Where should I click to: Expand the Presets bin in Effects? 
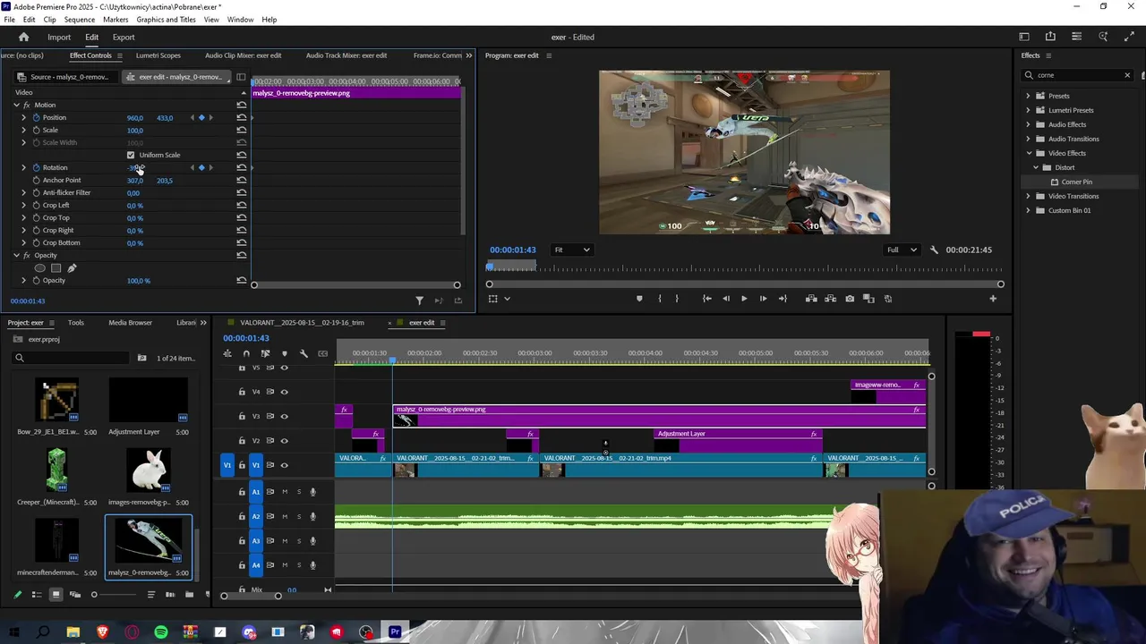click(1028, 96)
